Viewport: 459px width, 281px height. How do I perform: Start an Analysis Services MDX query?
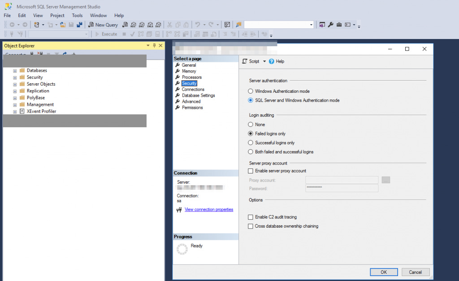(x=134, y=25)
